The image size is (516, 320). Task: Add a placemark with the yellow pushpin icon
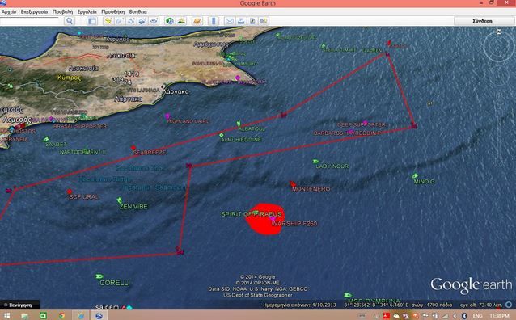pos(108,21)
